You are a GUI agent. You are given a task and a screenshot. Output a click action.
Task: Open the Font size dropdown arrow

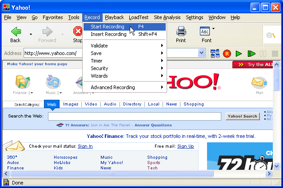pos(214,28)
